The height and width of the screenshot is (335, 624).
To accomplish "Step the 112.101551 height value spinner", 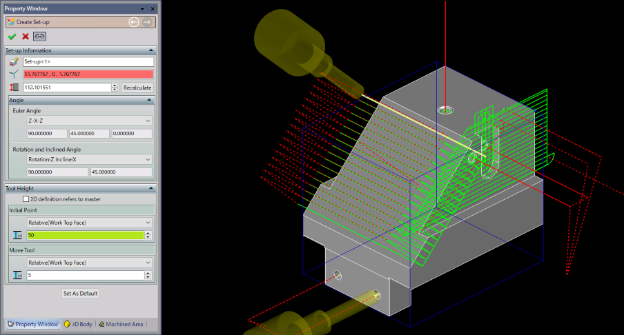I will [x=115, y=88].
